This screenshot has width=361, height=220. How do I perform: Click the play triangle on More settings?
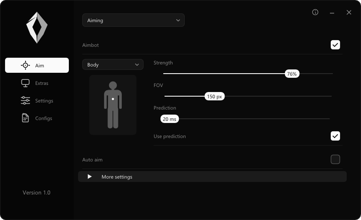coord(89,177)
